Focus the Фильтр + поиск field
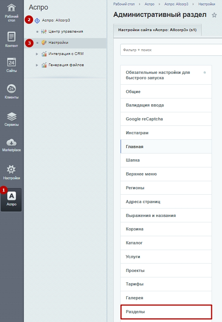222x322 pixels. coord(171,50)
